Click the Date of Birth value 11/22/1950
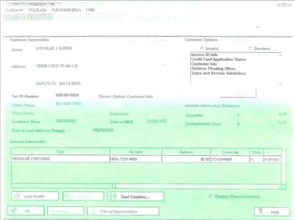The image size is (295, 220). pos(156,121)
